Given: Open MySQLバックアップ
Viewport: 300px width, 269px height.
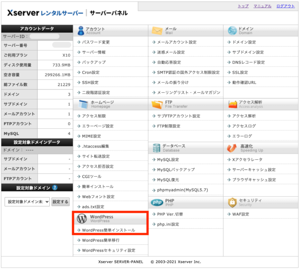Looking at the screenshot, I should [x=176, y=170].
